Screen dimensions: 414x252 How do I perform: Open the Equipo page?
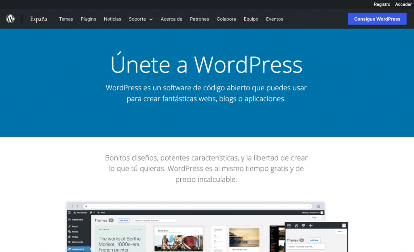click(x=251, y=19)
